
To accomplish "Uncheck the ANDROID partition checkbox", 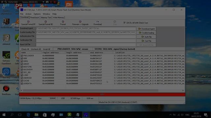I will [22, 78].
